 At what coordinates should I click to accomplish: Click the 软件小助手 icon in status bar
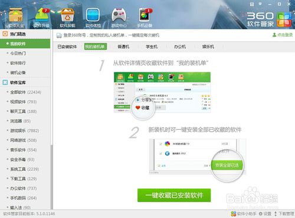pyautogui.click(x=244, y=214)
